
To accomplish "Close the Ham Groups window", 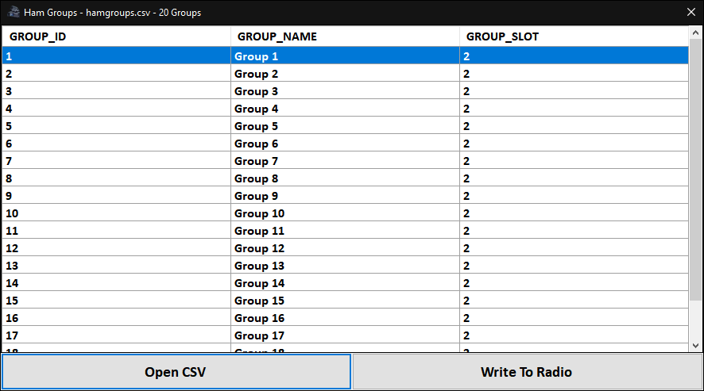I will click(x=691, y=12).
